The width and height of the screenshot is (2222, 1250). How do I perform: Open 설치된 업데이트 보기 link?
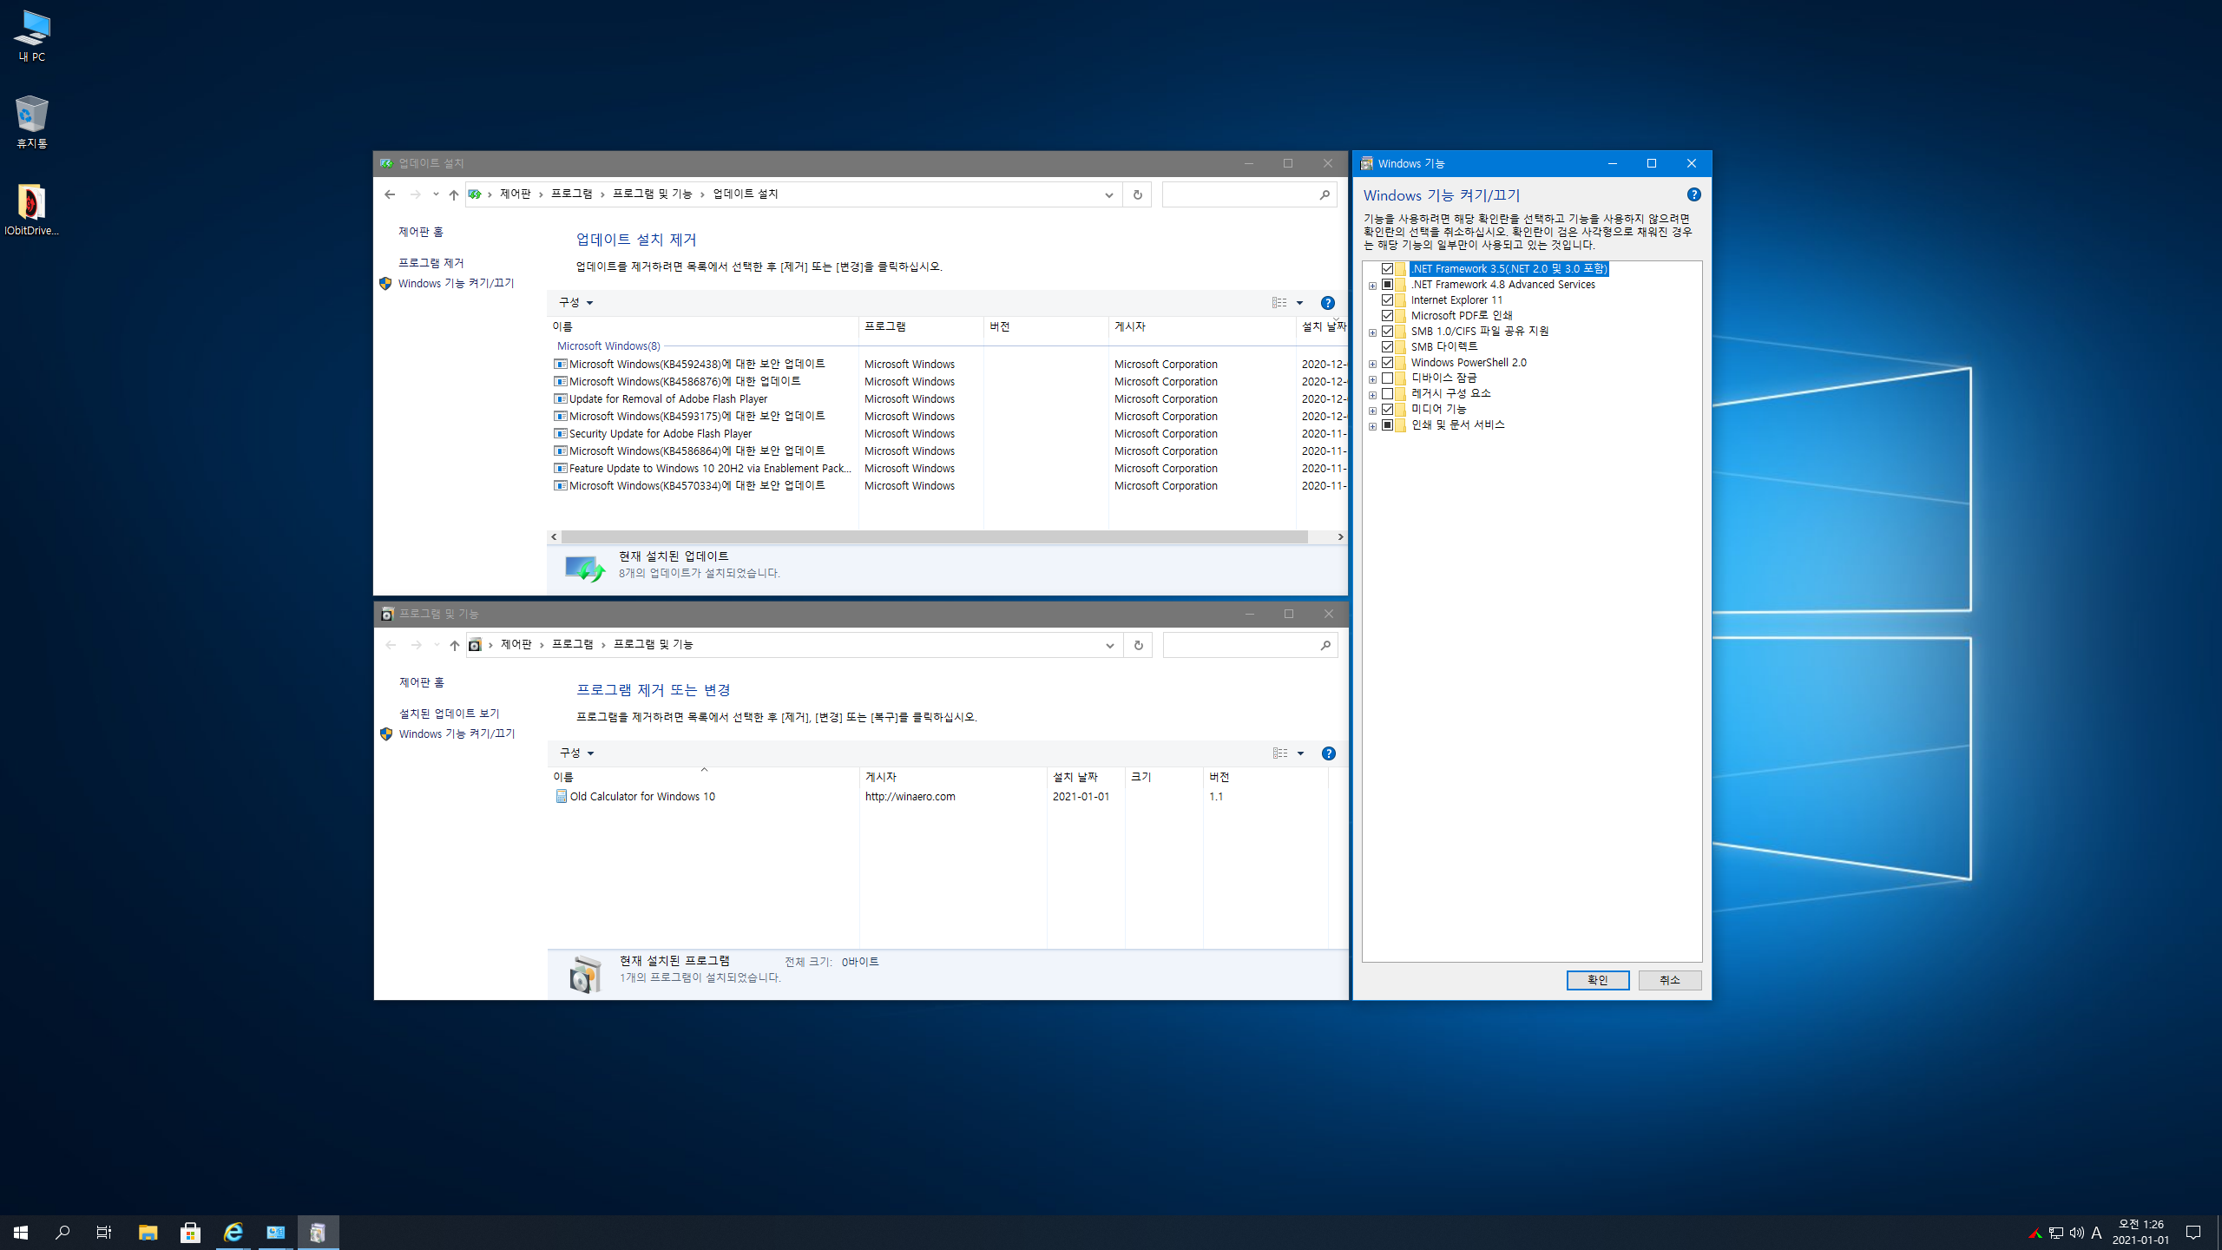tap(449, 714)
